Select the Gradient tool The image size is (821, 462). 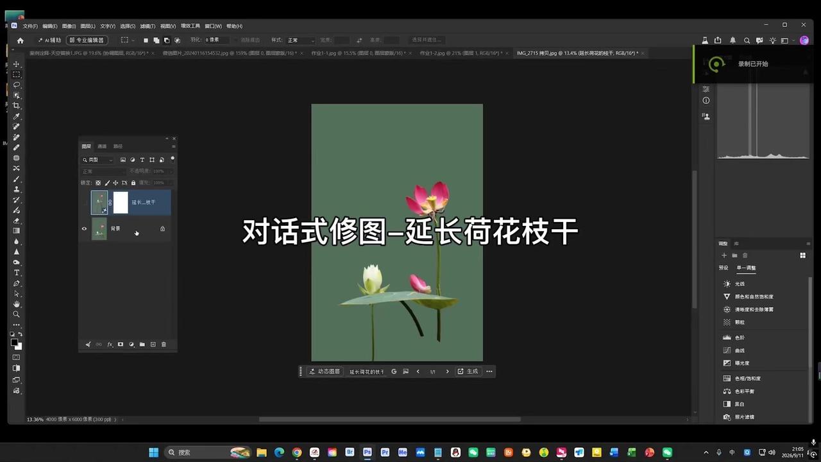17,230
